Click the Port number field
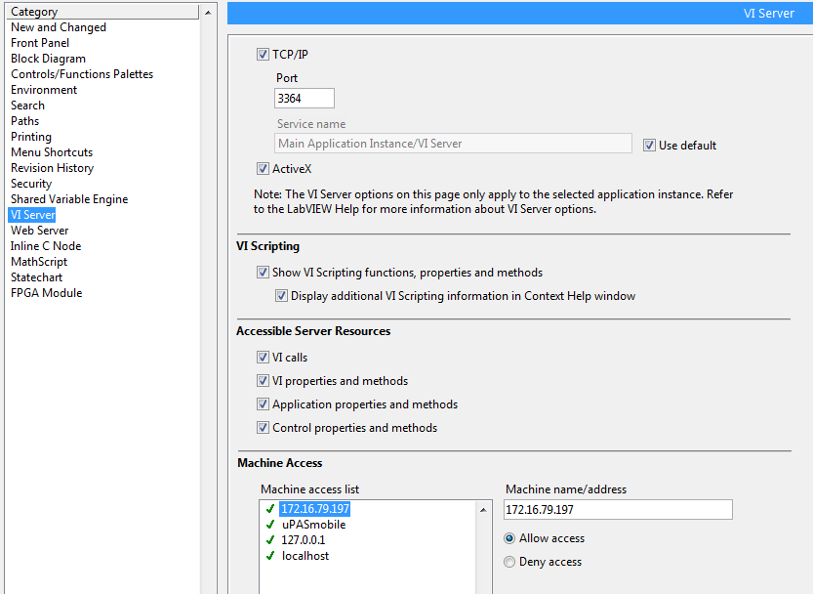813x594 pixels. tap(305, 98)
